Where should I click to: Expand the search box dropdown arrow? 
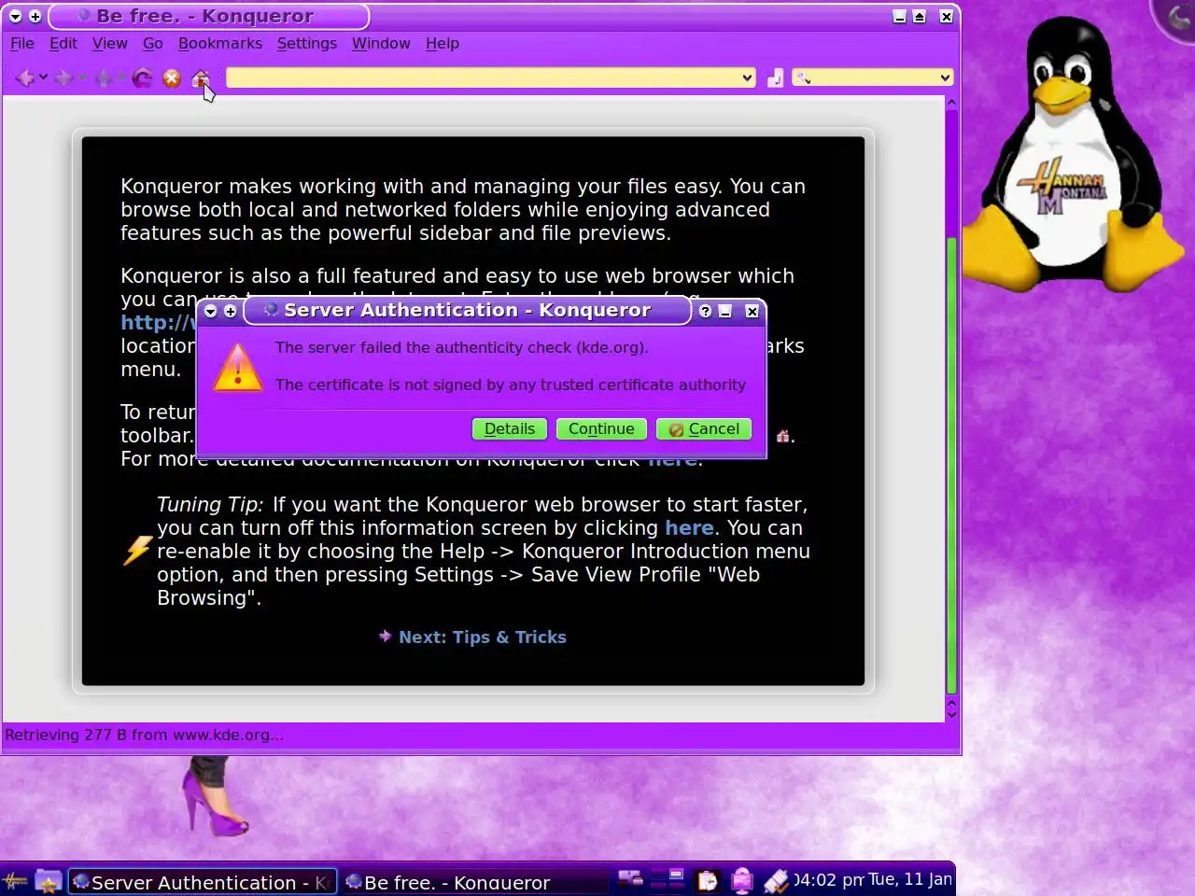pos(945,77)
